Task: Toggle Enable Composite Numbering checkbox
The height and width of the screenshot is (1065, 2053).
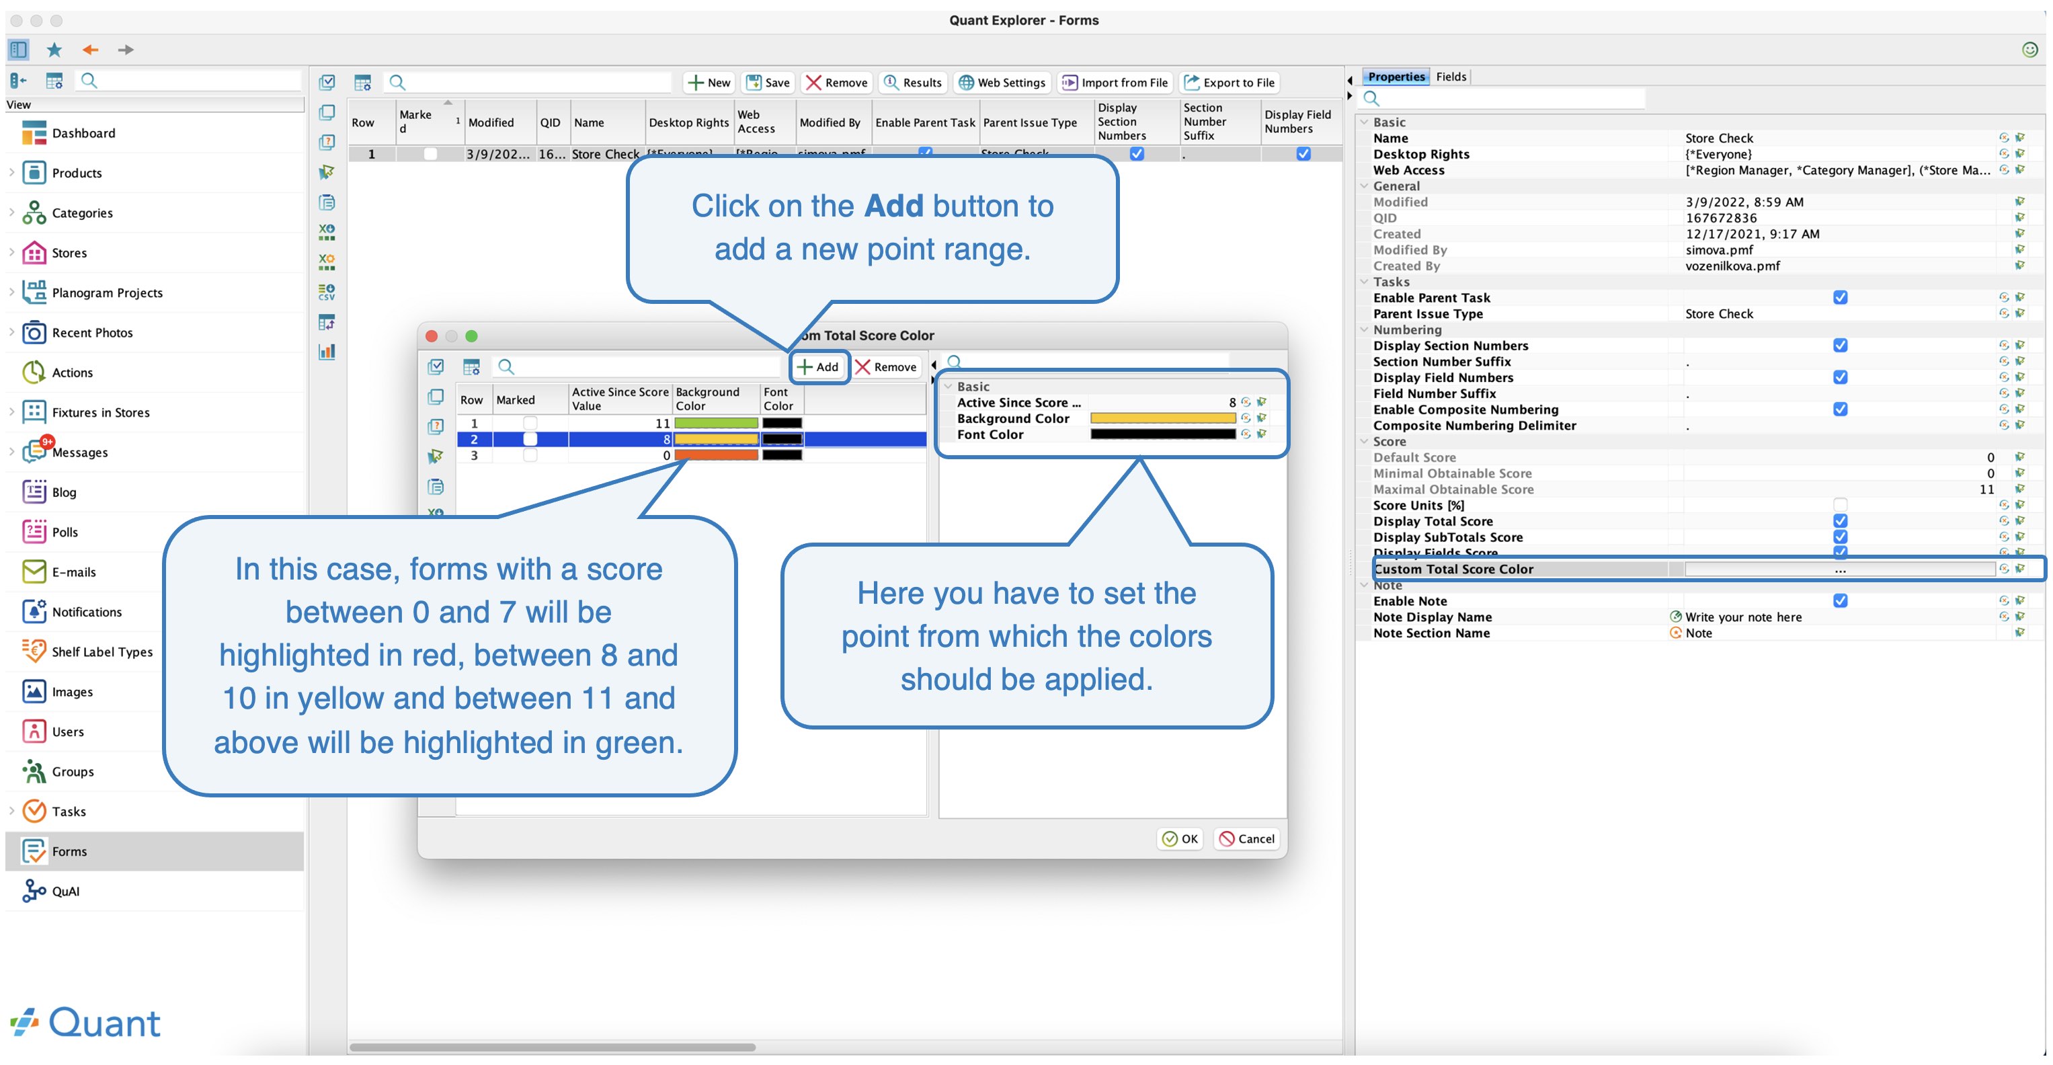Action: pos(1839,409)
